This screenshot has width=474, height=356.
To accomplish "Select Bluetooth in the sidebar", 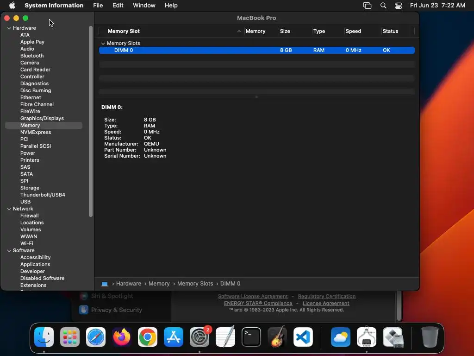I will 32,56.
